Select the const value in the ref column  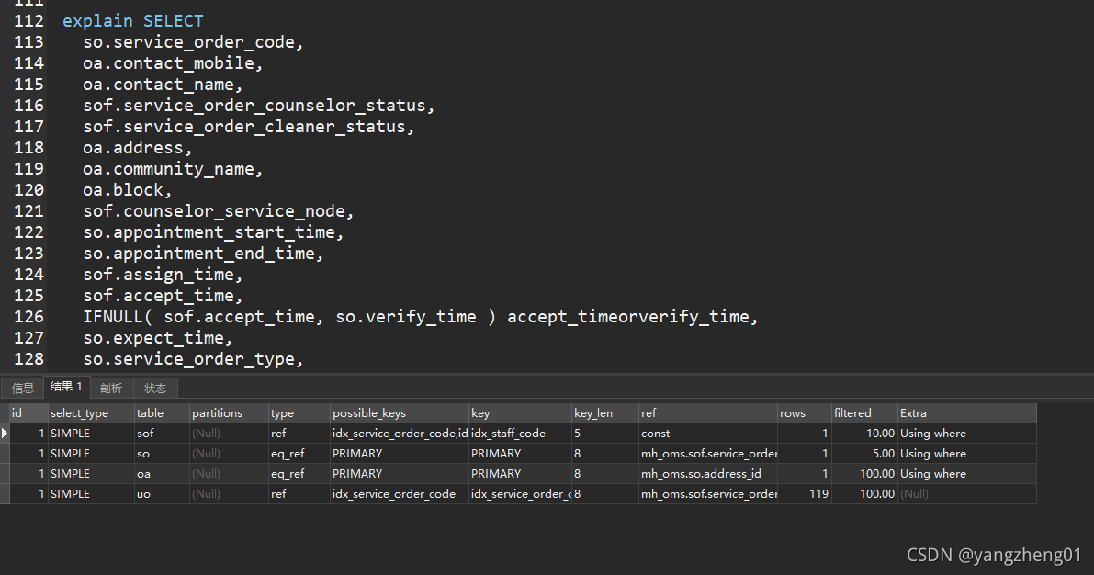point(655,433)
